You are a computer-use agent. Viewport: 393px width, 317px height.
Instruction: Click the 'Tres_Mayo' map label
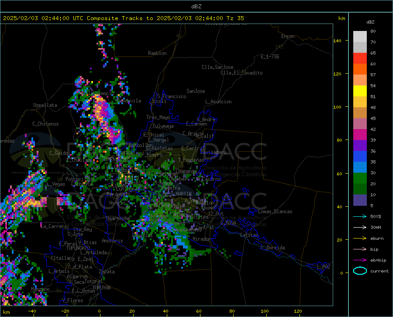pos(158,117)
